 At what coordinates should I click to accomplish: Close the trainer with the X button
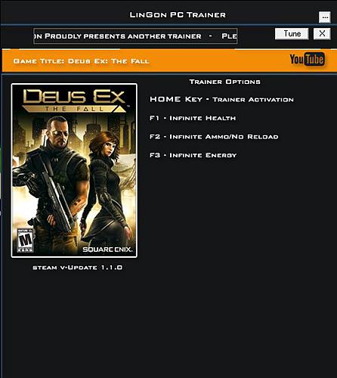322,33
